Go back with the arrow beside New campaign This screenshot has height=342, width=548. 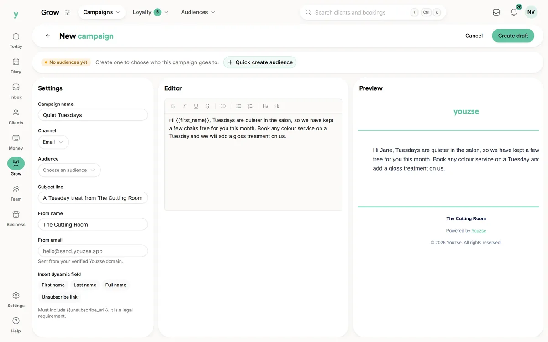(x=48, y=36)
